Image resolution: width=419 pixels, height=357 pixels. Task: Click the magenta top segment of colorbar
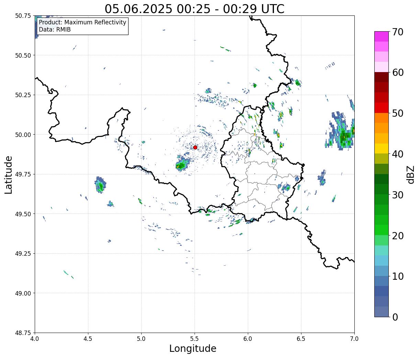pos(382,36)
